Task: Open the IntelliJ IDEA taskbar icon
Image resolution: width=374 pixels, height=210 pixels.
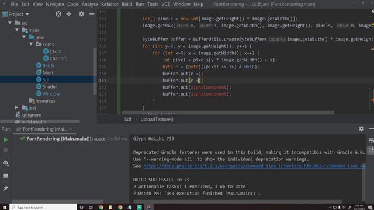Action: click(x=149, y=207)
